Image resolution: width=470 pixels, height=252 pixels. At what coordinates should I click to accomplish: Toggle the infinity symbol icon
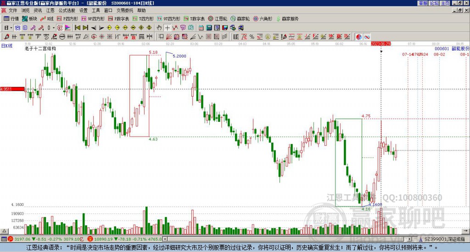tap(367, 37)
